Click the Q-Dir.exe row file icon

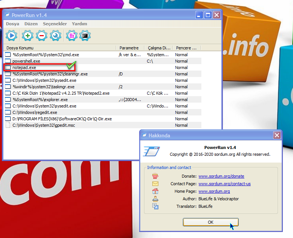click(x=8, y=119)
